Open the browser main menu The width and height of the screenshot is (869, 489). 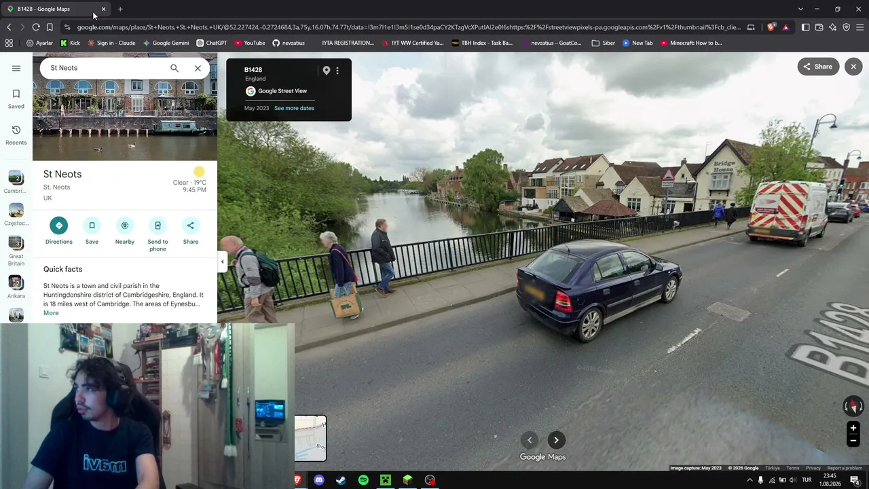pyautogui.click(x=859, y=27)
